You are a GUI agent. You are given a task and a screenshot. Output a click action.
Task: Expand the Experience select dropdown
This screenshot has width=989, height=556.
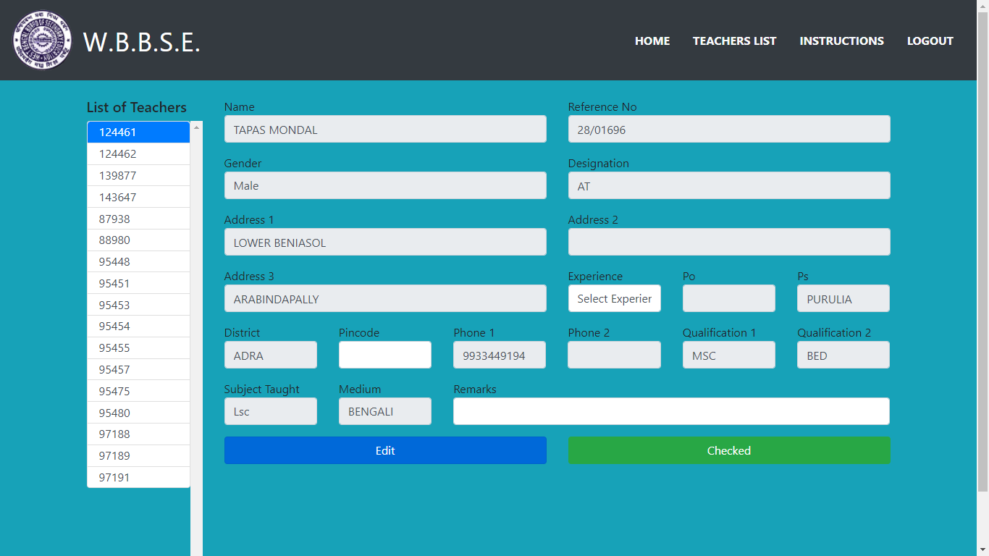[x=614, y=299]
